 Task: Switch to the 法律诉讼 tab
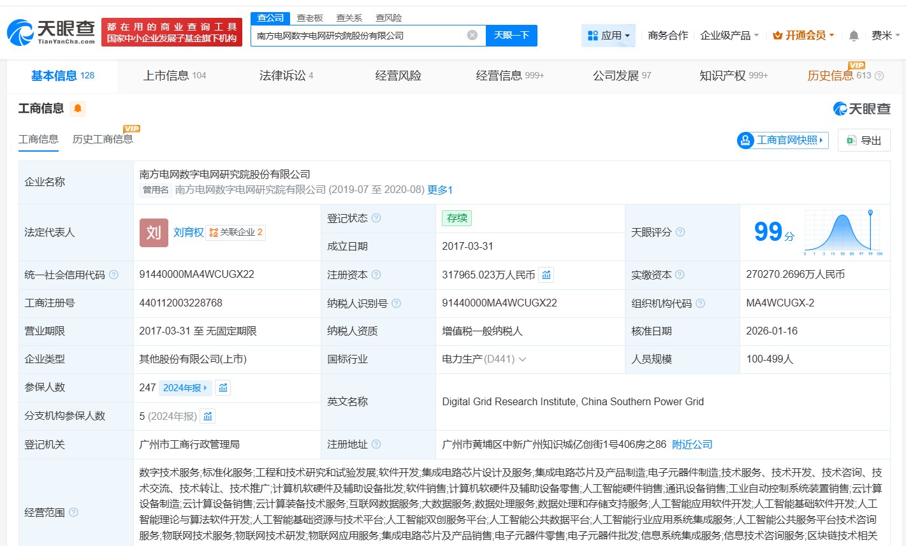coord(286,76)
